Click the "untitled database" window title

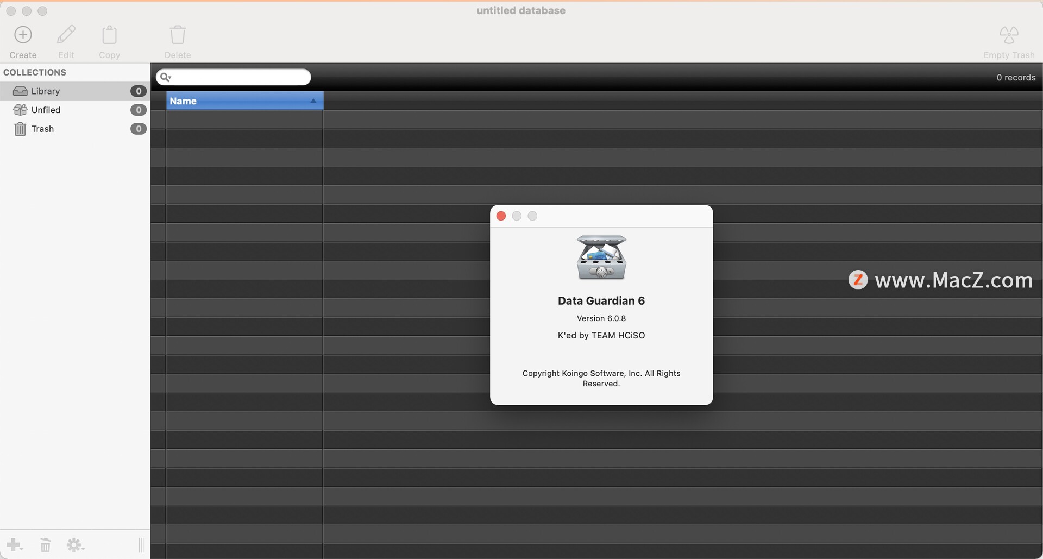(x=521, y=10)
